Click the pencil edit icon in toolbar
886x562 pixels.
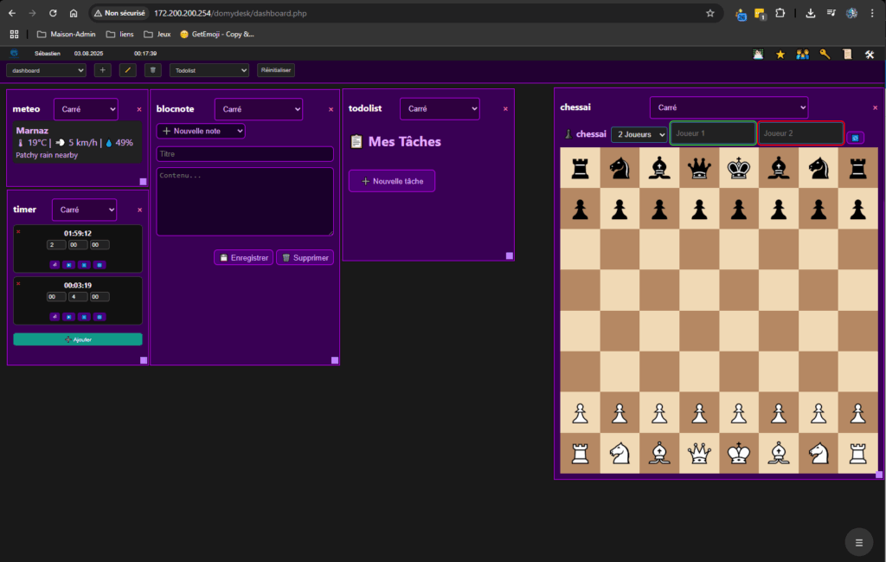(127, 70)
